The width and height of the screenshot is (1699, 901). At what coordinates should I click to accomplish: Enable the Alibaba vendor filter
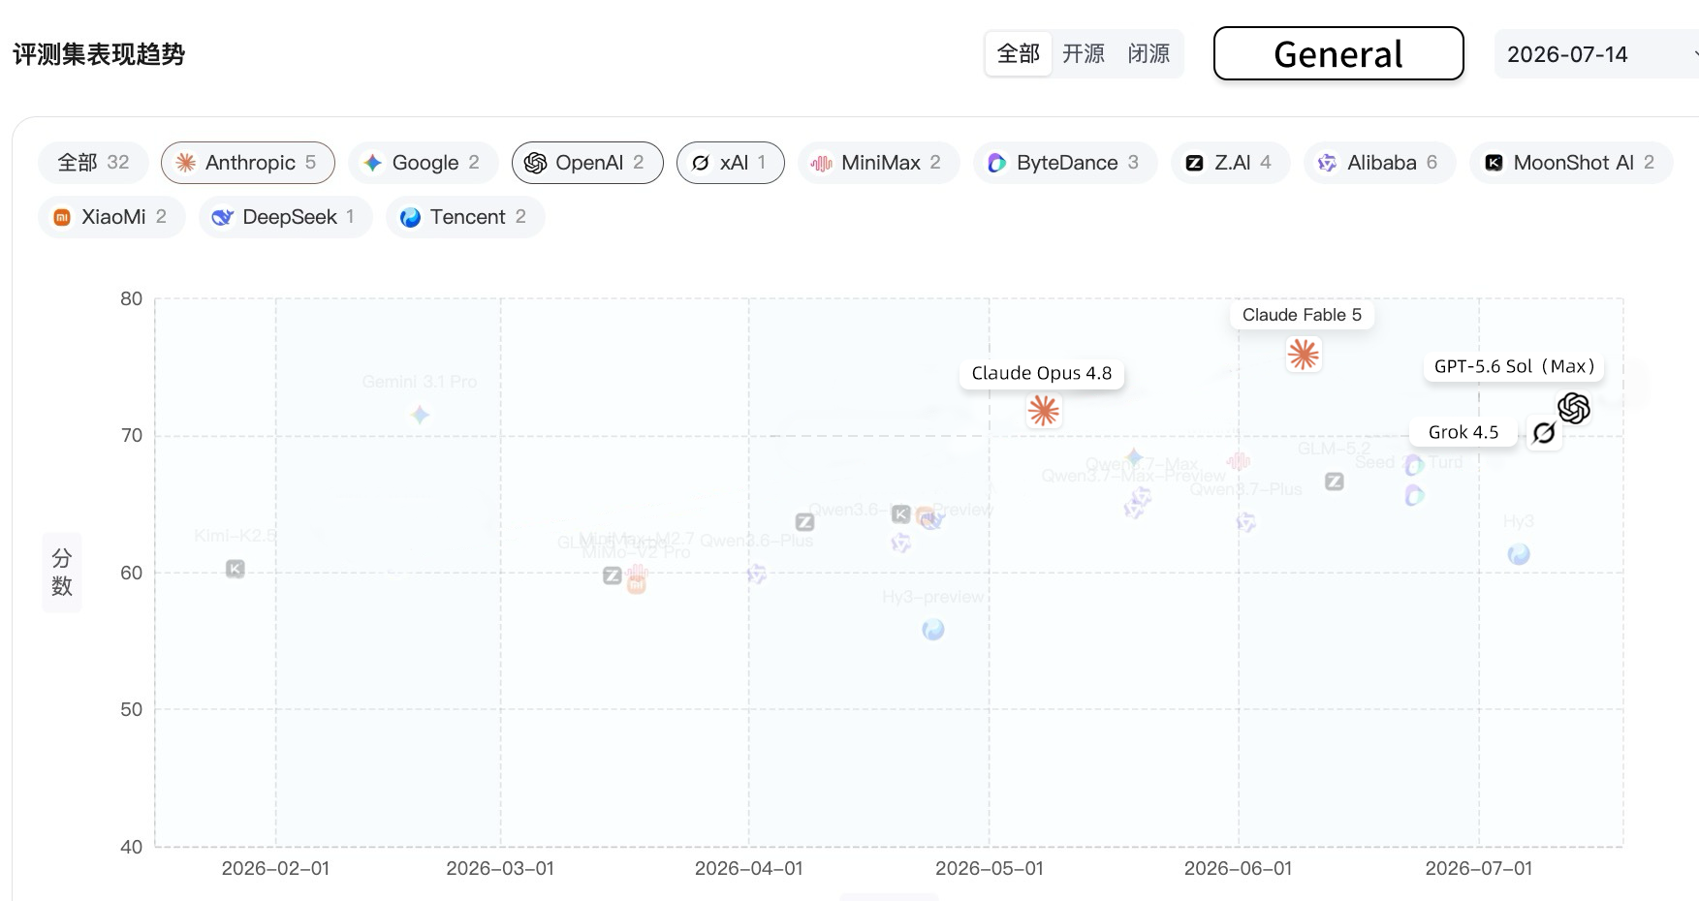(1379, 163)
